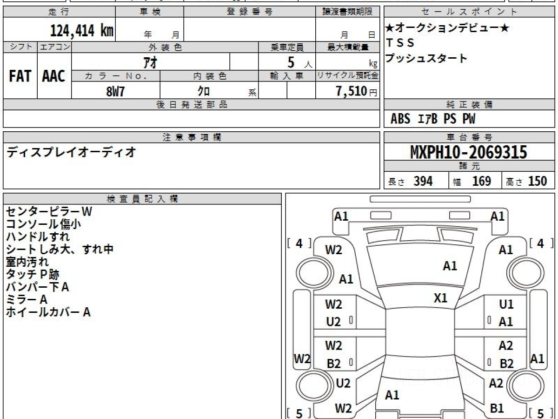Click the 車台番号 header

469,137
